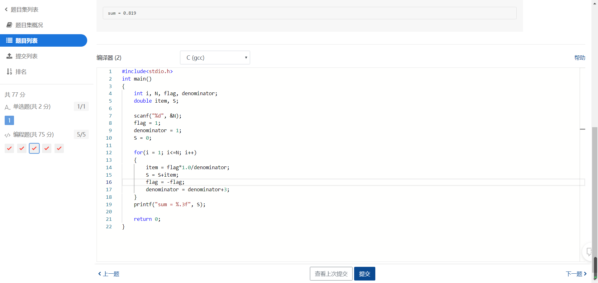Click the 查看上次提交 button
Viewport: 598px width, 283px height.
pos(331,274)
